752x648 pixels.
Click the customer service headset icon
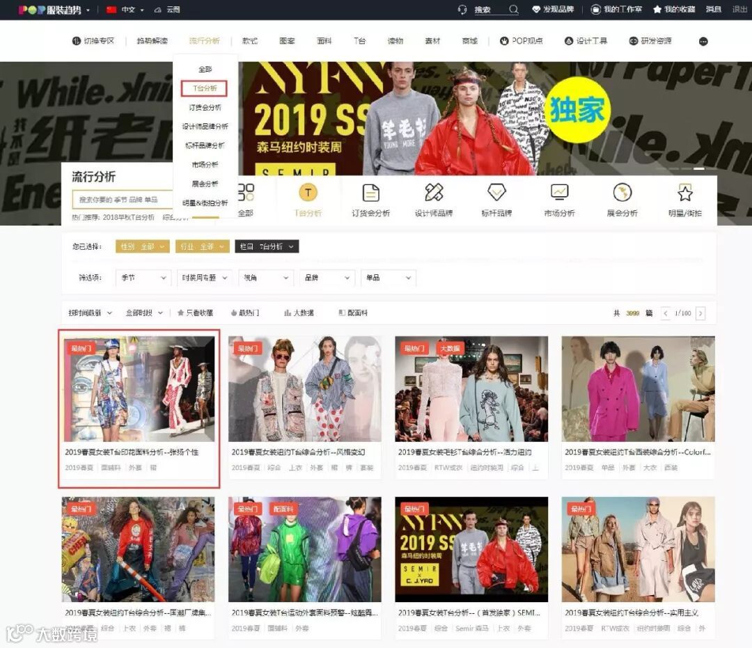(x=462, y=10)
